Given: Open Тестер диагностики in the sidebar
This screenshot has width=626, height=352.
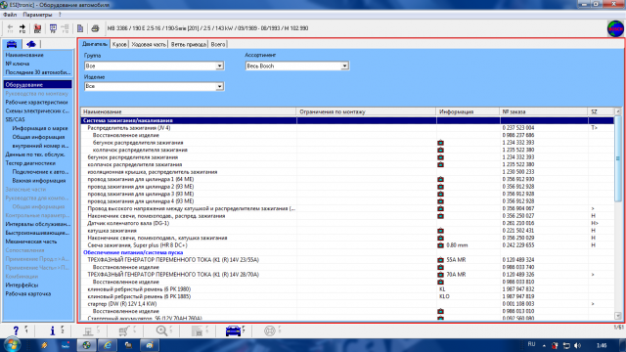Looking at the screenshot, I should coord(30,163).
